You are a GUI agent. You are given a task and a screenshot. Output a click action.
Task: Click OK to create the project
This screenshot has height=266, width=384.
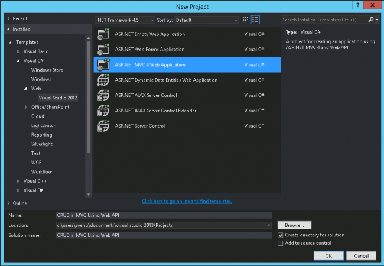328,256
